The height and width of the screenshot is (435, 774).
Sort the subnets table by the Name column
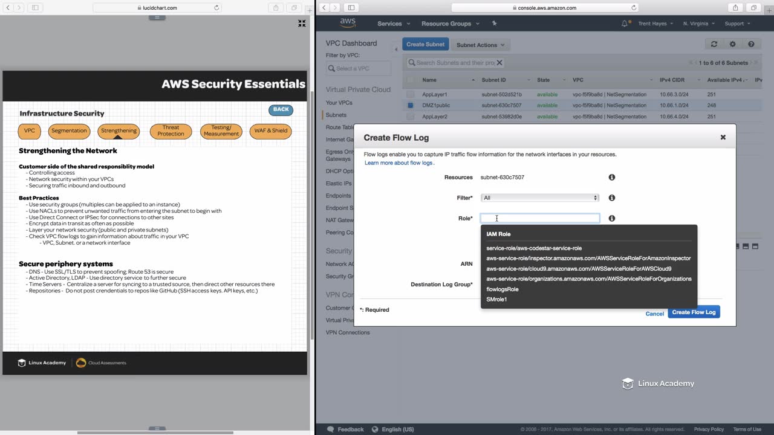click(448, 80)
